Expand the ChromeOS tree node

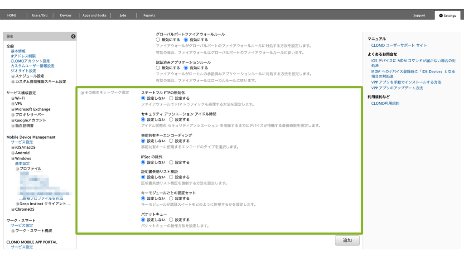[13, 209]
